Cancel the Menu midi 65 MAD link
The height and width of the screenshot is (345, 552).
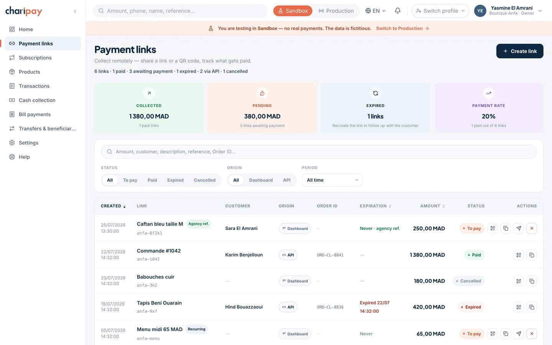532,333
